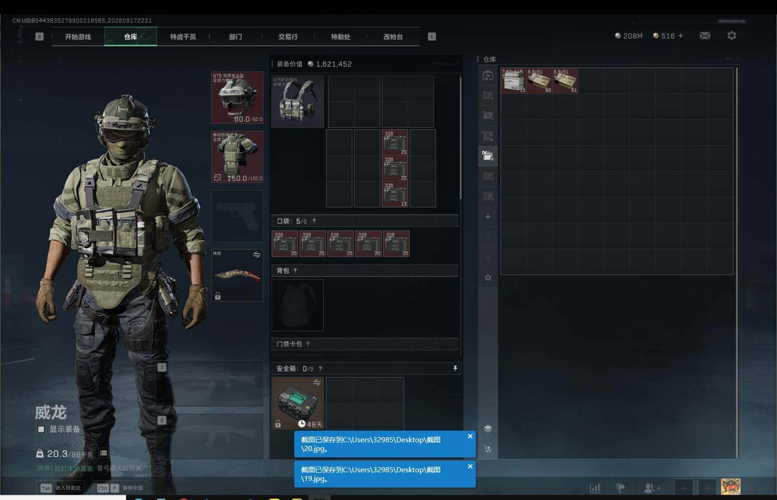
Task: Click the warehouse stack layers icon
Action: click(x=488, y=429)
